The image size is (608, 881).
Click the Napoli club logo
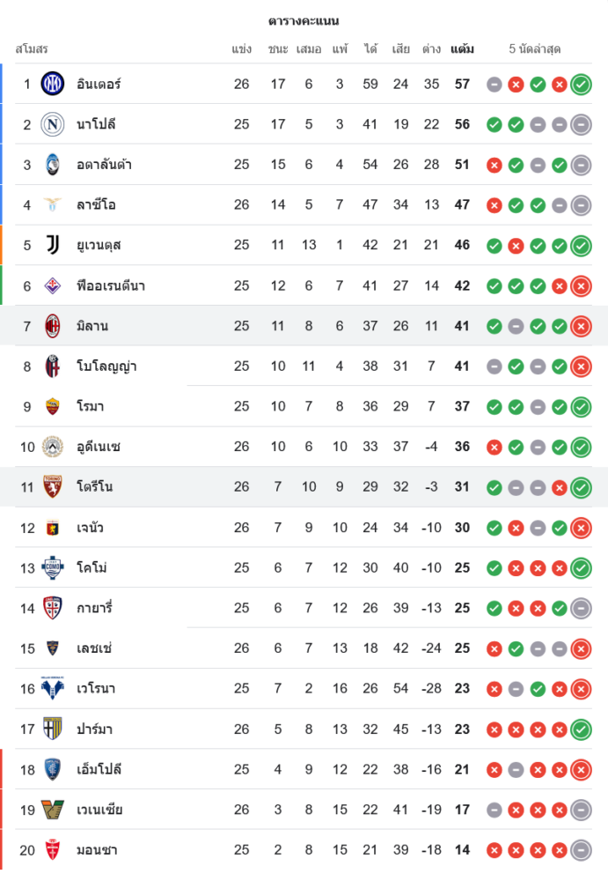(x=53, y=124)
